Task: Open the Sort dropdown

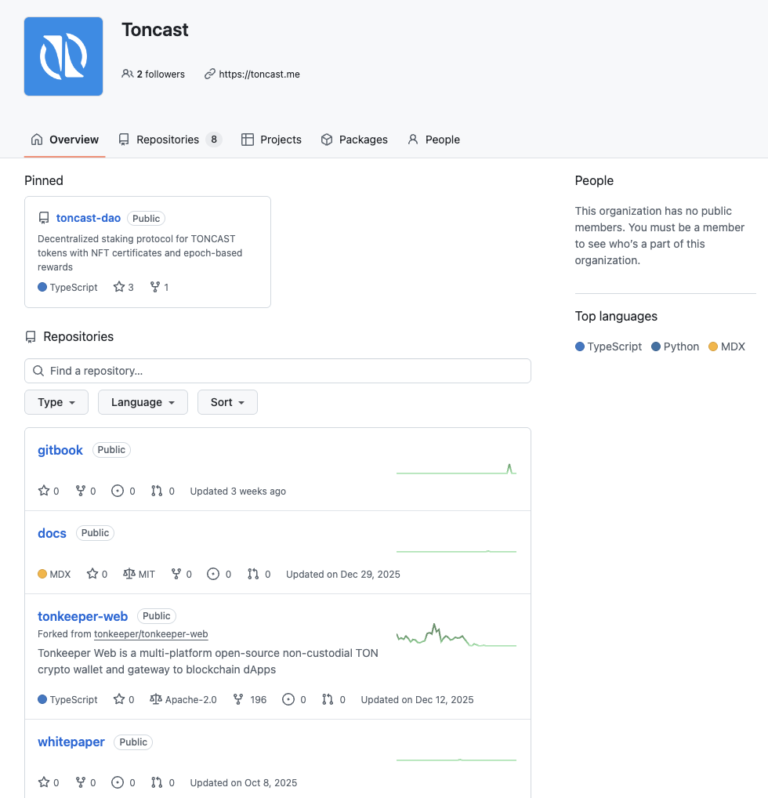Action: click(x=227, y=401)
